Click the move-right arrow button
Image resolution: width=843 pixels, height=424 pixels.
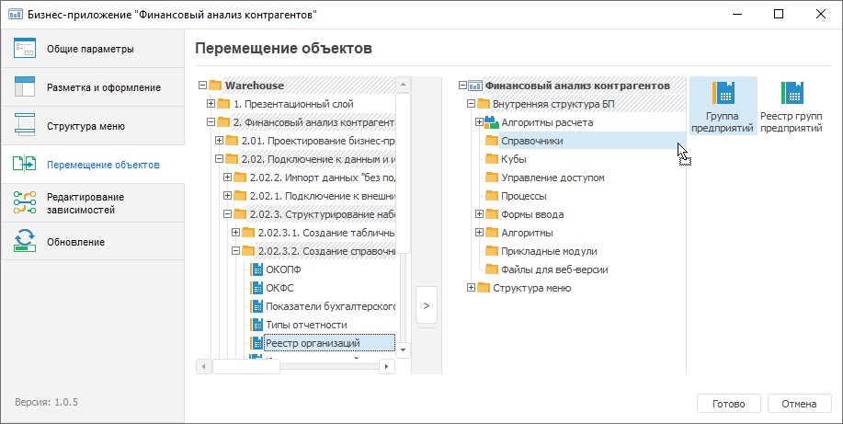tap(426, 305)
